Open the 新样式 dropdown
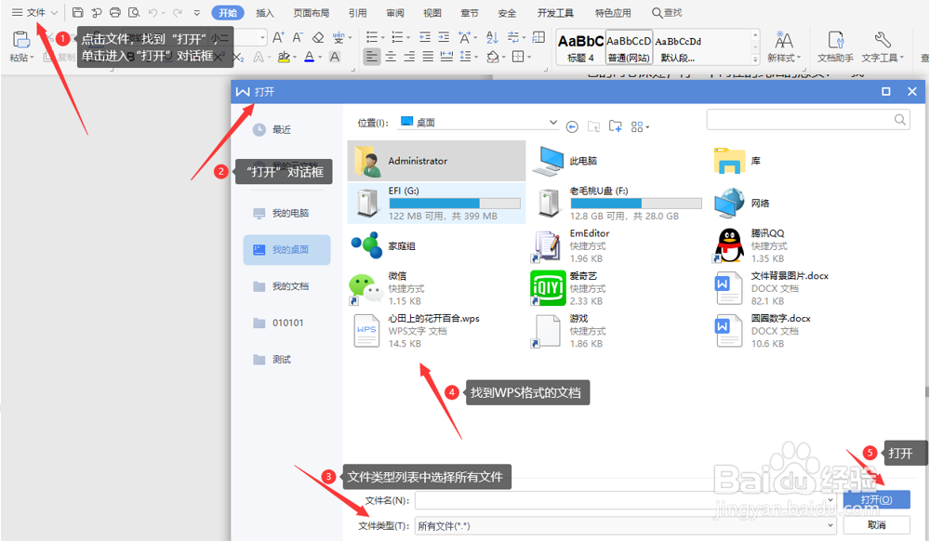The image size is (930, 541). point(784,46)
